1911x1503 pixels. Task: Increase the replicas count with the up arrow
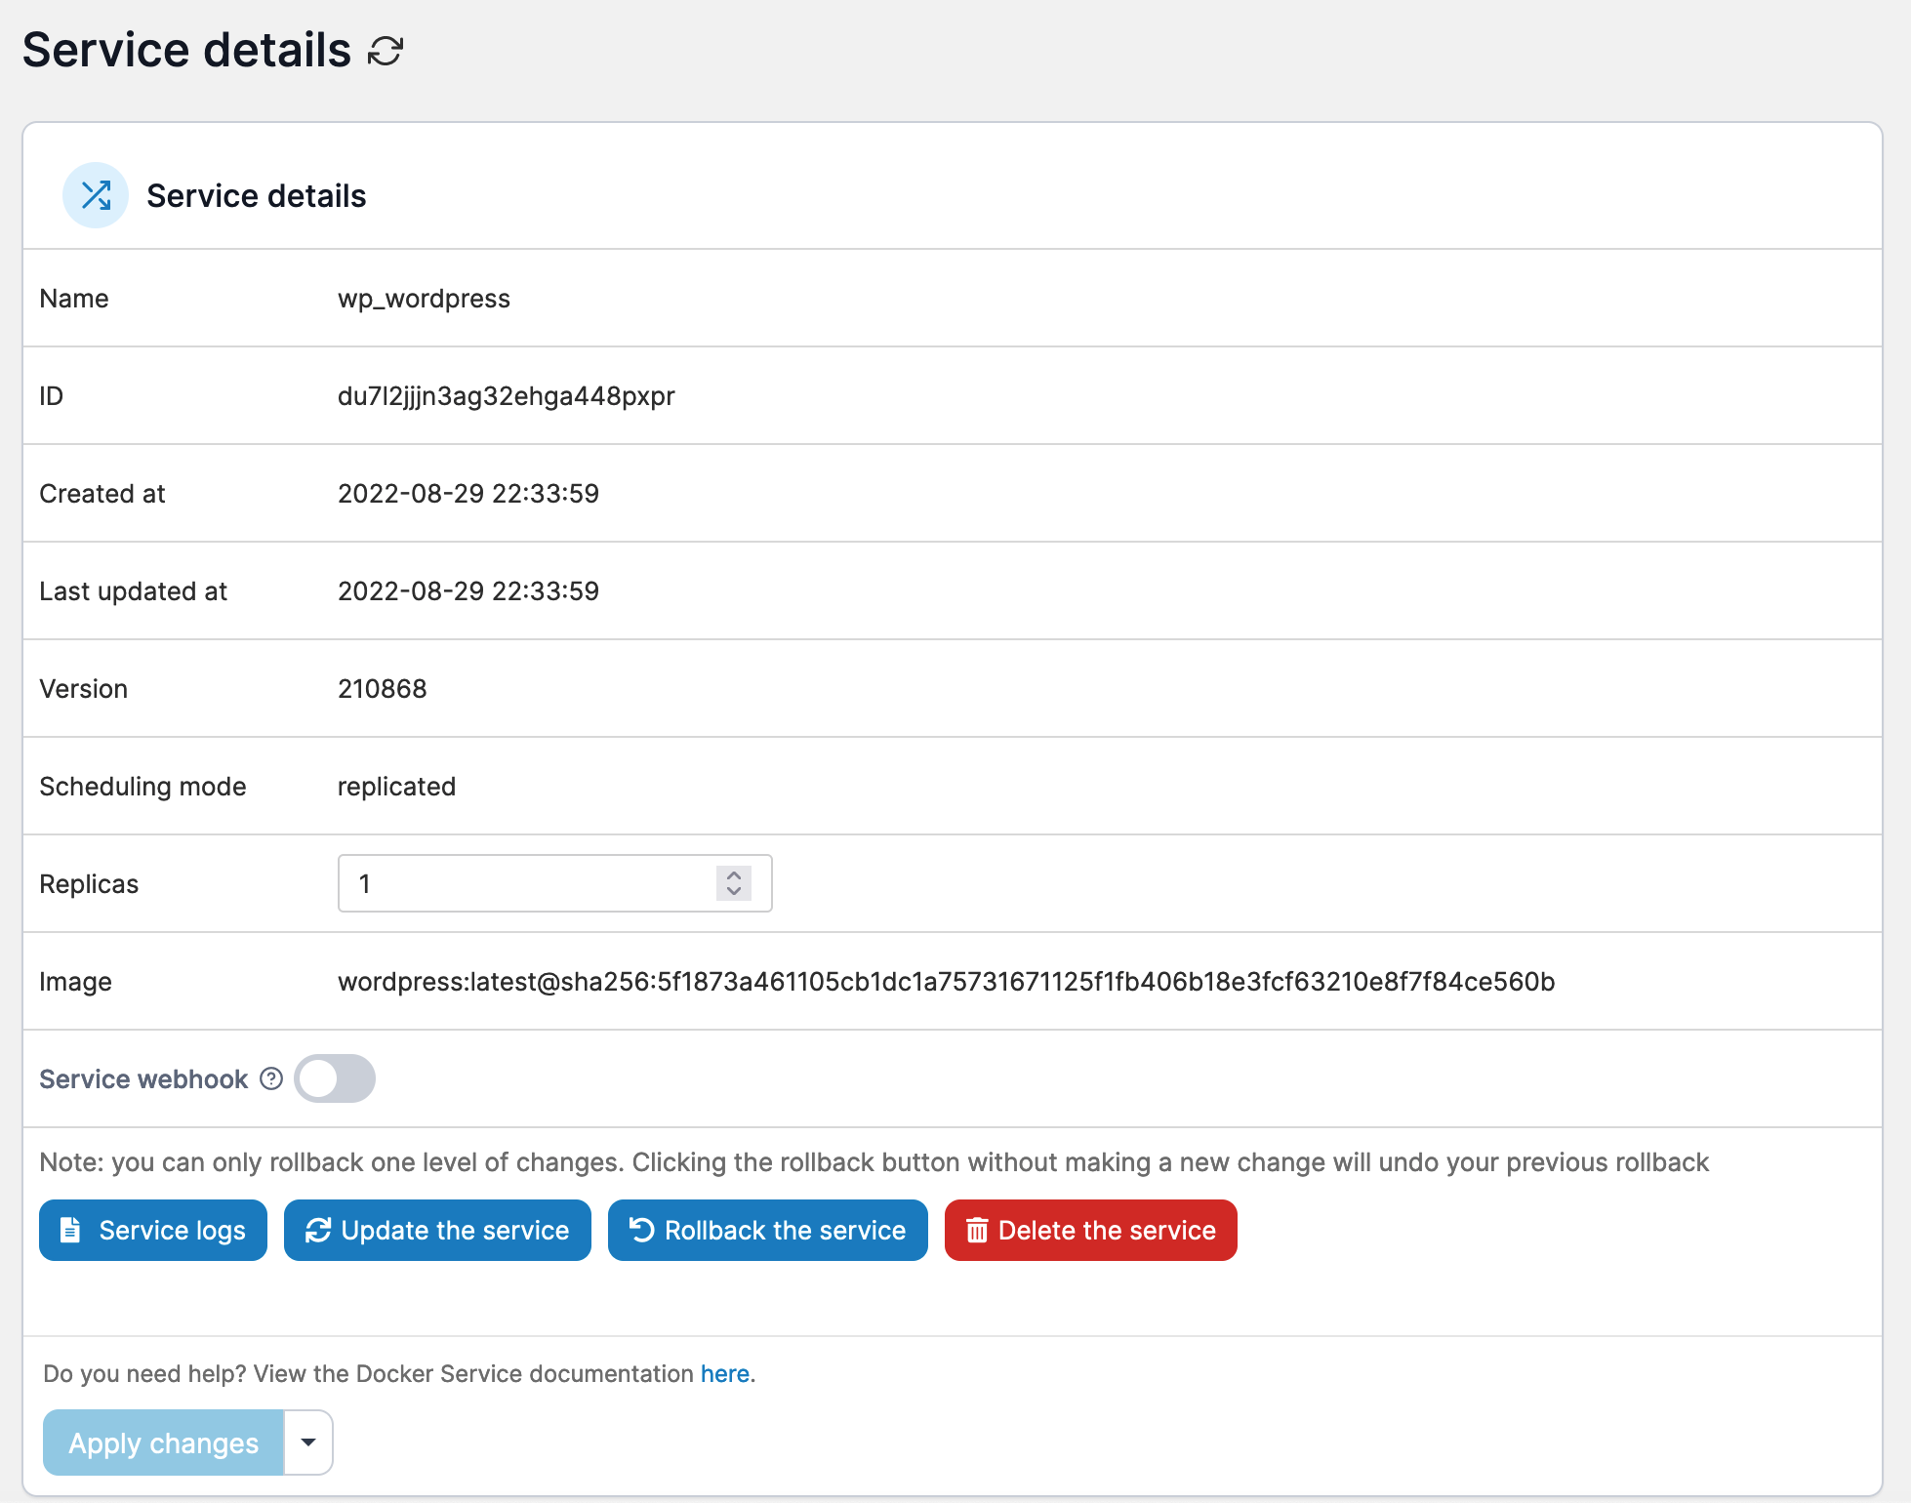(x=734, y=875)
